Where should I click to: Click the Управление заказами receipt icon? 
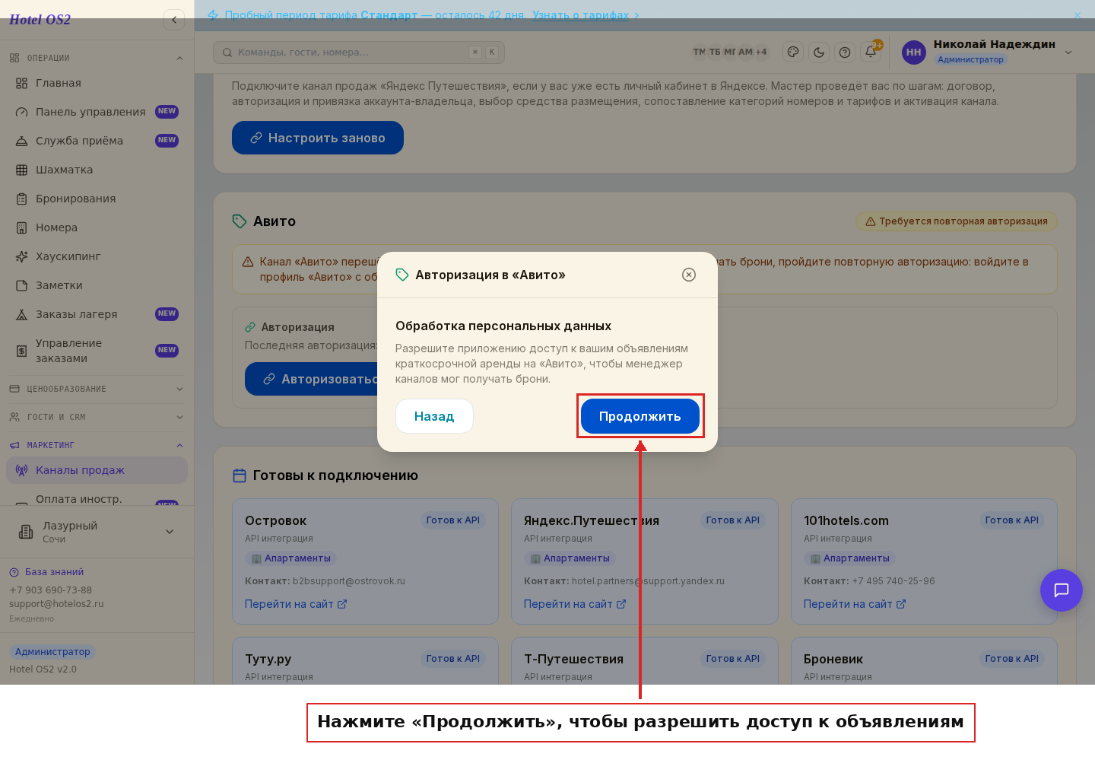(x=21, y=351)
